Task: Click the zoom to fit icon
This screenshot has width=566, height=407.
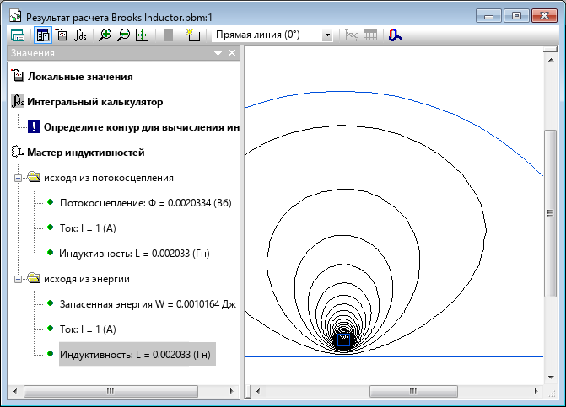Action: point(142,35)
